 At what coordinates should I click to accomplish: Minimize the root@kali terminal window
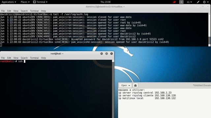(102, 53)
